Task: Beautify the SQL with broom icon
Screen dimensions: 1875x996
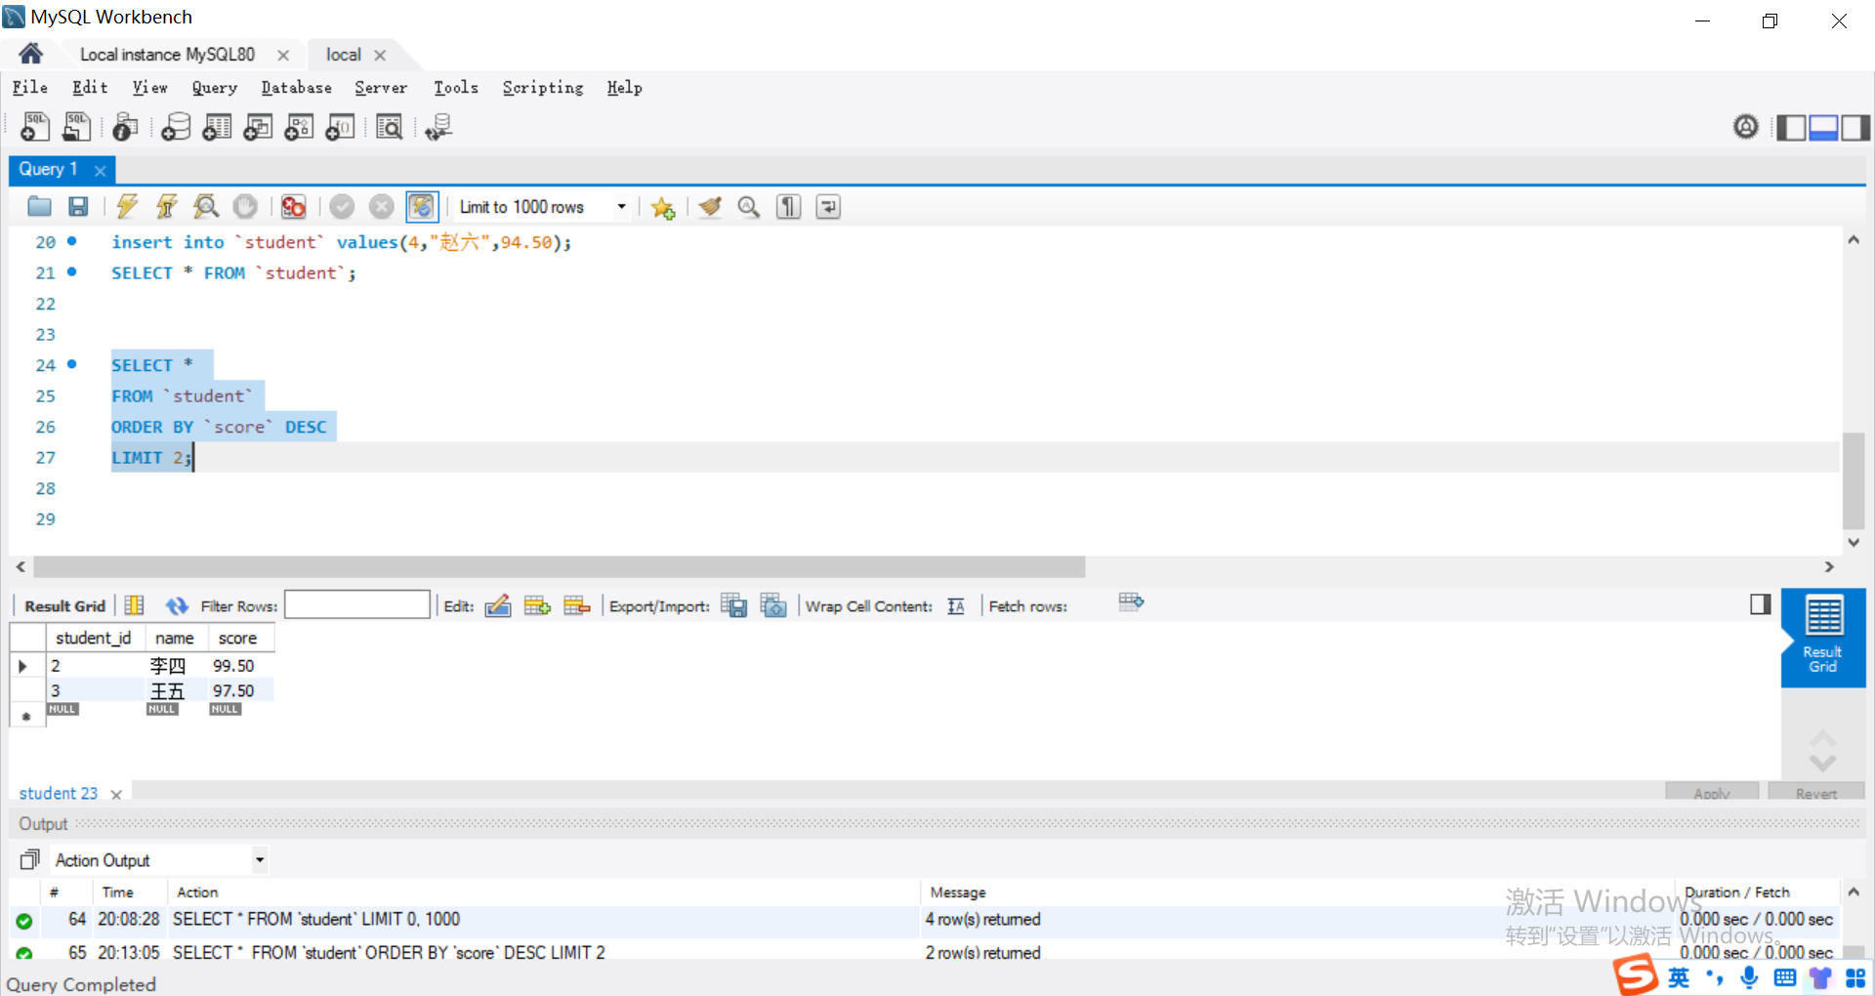Action: tap(710, 206)
